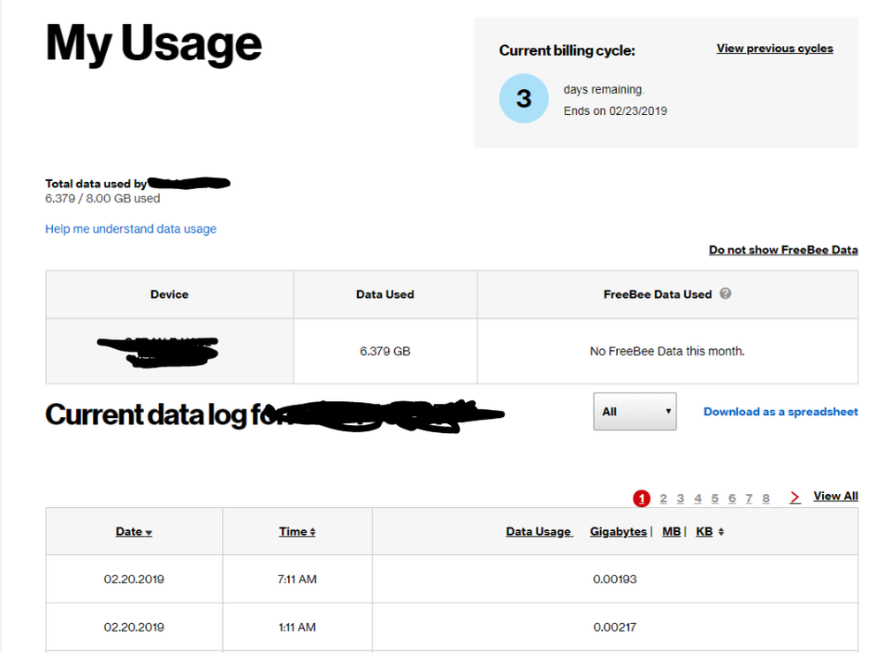Go to page 8 of data log
This screenshot has height=653, width=883.
coord(765,498)
